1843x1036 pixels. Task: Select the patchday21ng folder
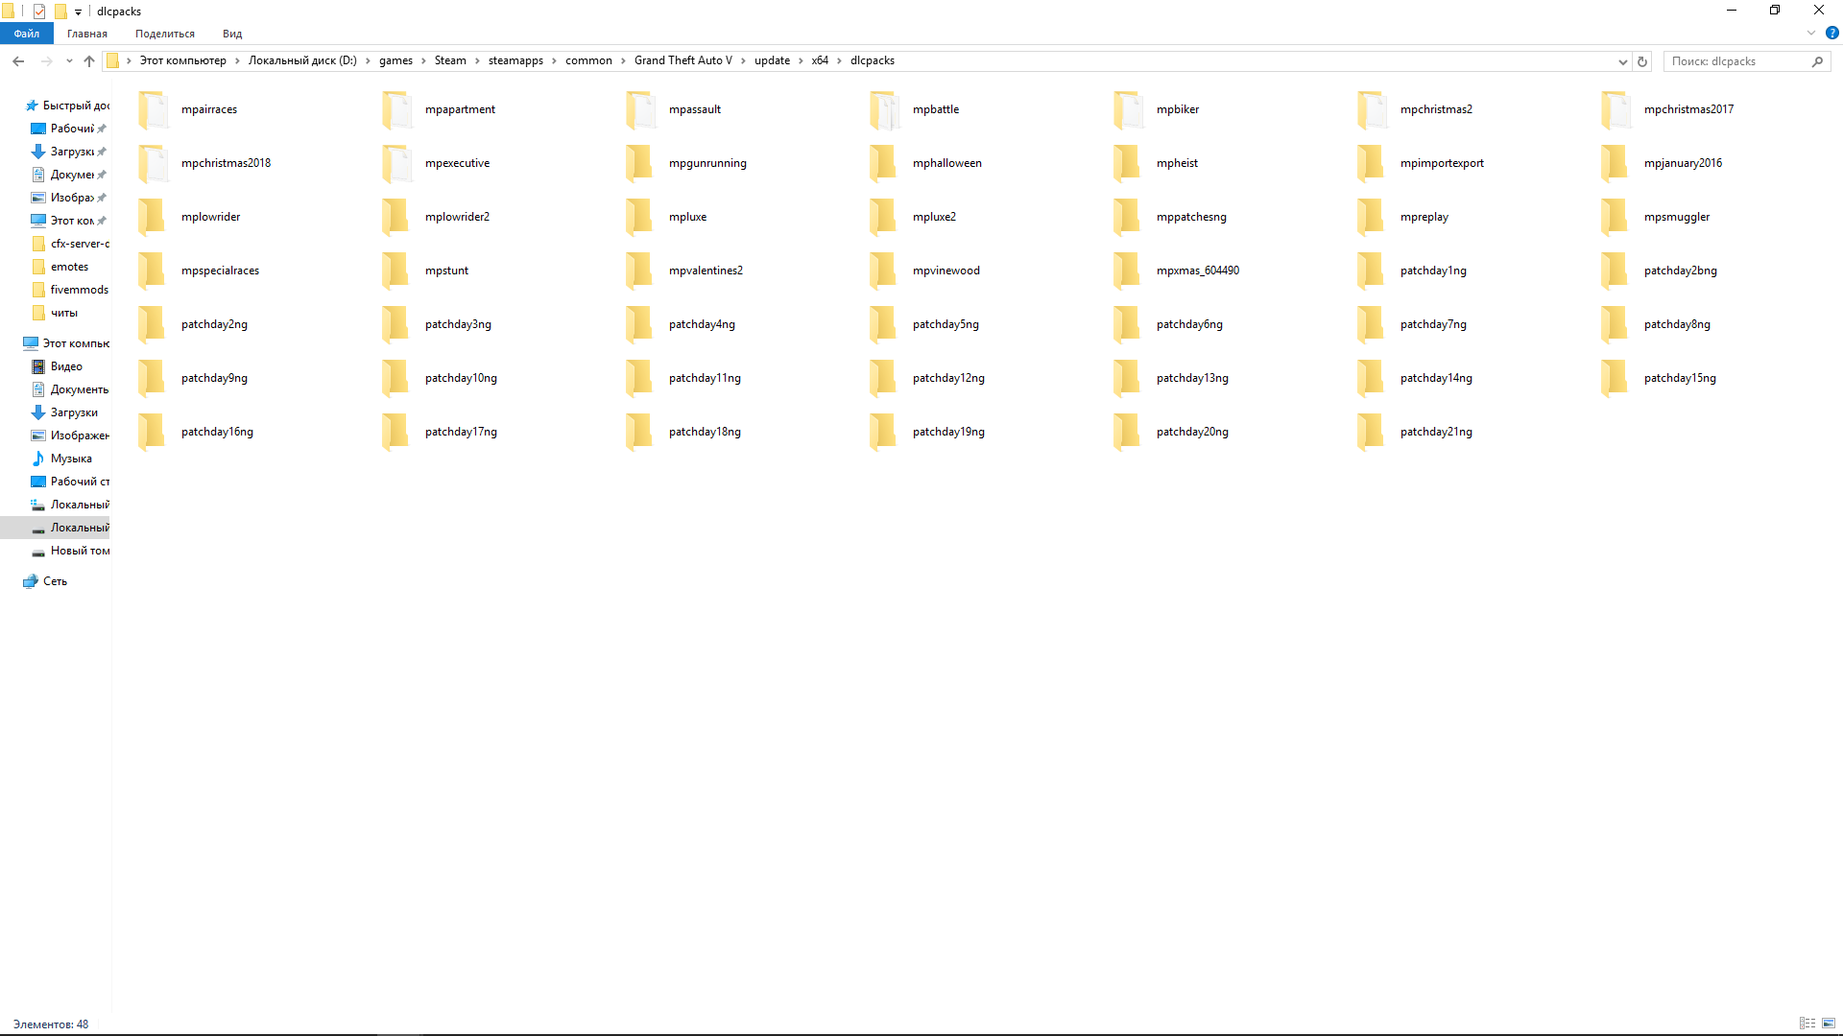coord(1435,432)
